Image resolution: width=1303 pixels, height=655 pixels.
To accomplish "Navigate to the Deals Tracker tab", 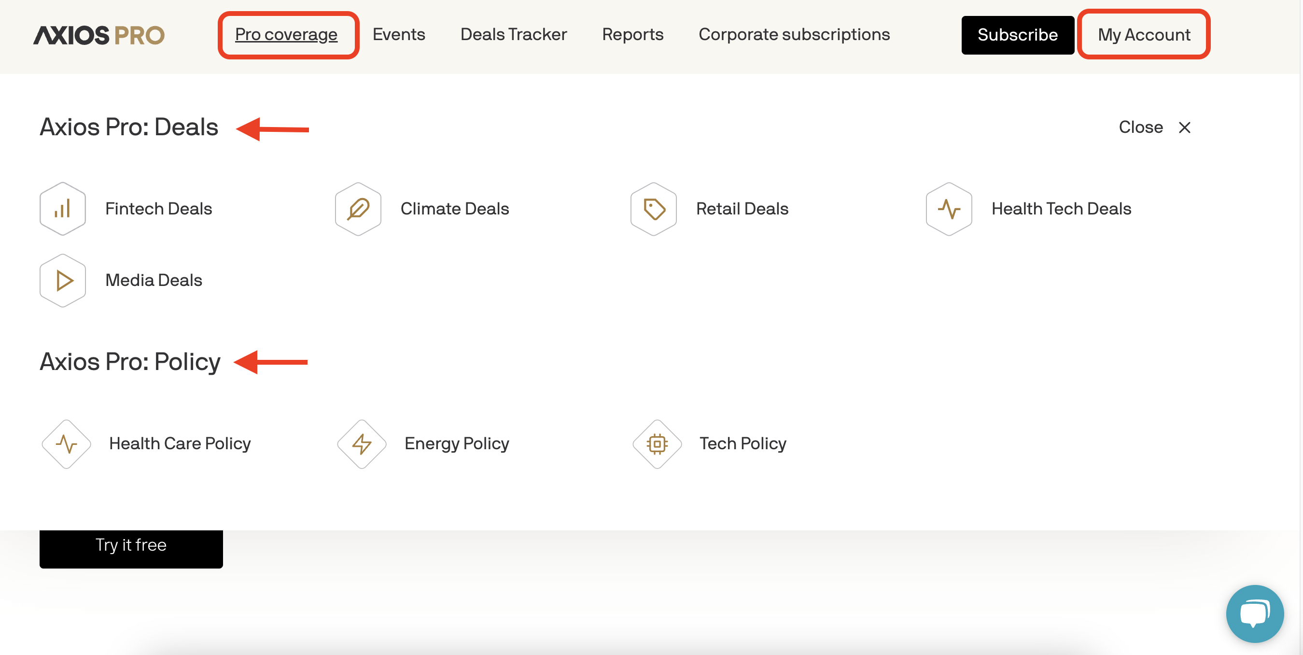I will coord(513,34).
